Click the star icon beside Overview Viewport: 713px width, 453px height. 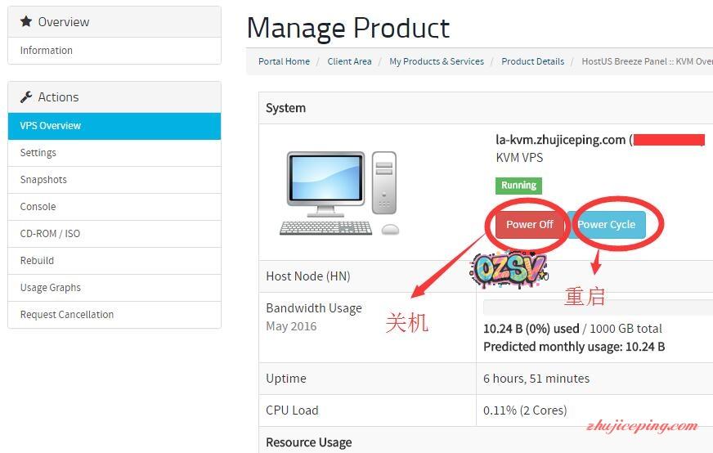click(26, 22)
